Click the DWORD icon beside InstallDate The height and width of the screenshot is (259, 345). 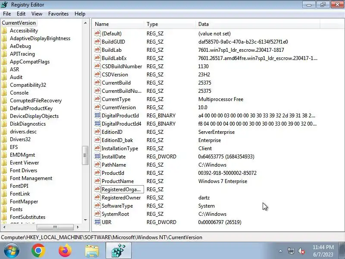tap(97, 157)
